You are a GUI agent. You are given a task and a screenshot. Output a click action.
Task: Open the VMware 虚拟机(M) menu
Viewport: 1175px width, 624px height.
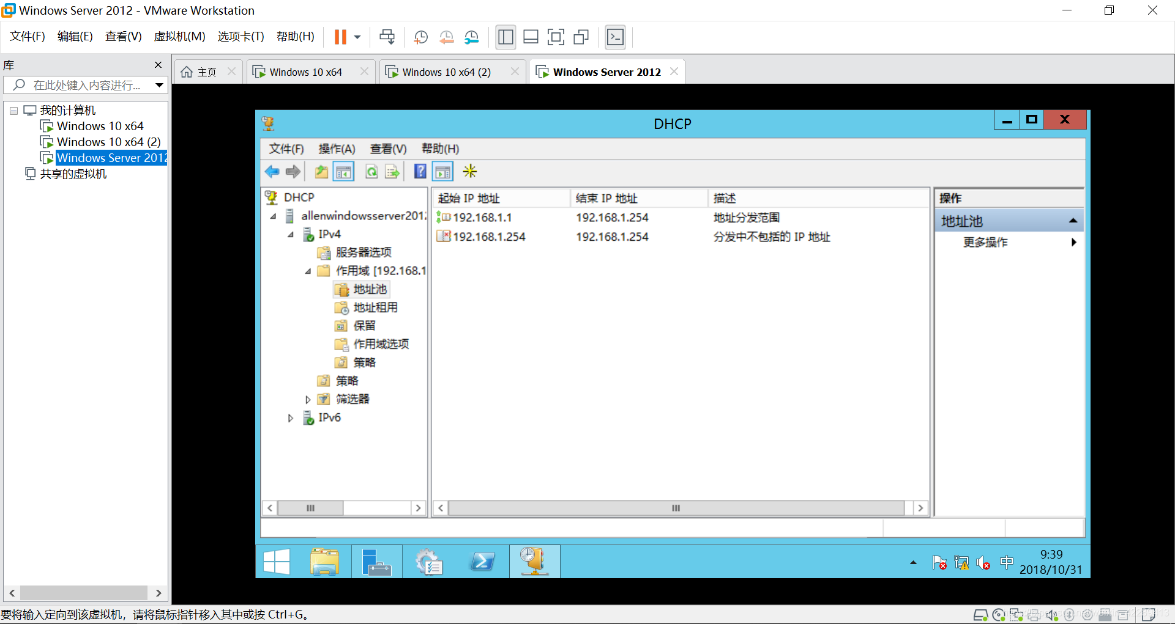[179, 37]
